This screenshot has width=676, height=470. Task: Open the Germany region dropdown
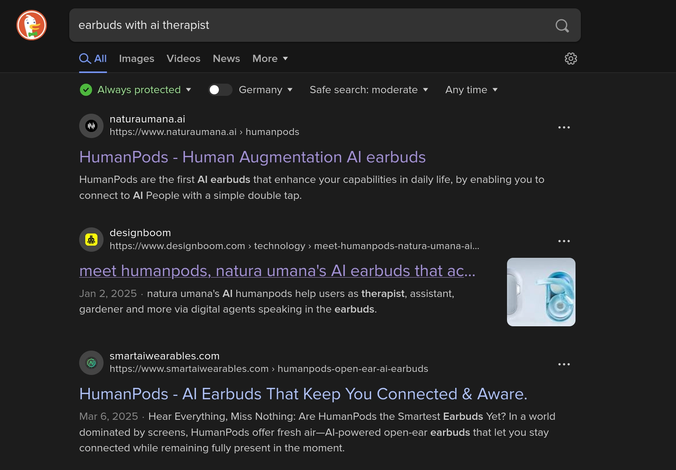pos(266,90)
